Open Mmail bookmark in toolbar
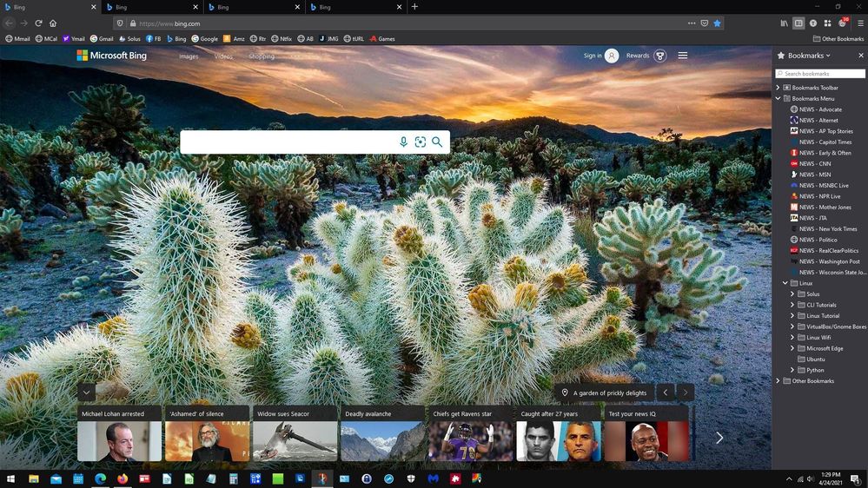868x488 pixels. (x=17, y=39)
